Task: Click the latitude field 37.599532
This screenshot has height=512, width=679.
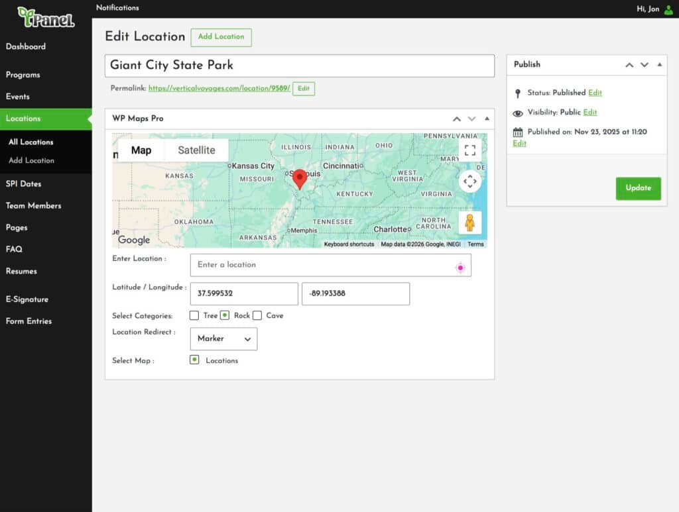Action: point(244,293)
